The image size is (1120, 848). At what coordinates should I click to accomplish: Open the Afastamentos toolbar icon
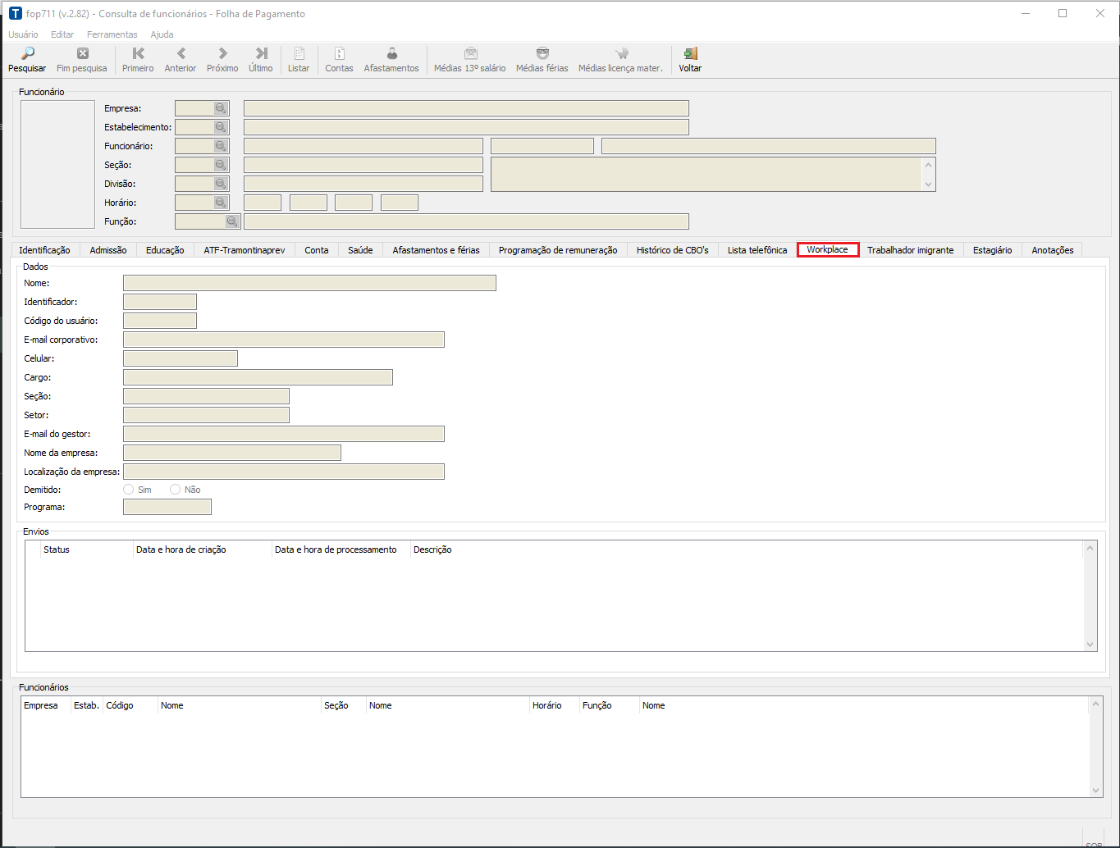pyautogui.click(x=391, y=54)
